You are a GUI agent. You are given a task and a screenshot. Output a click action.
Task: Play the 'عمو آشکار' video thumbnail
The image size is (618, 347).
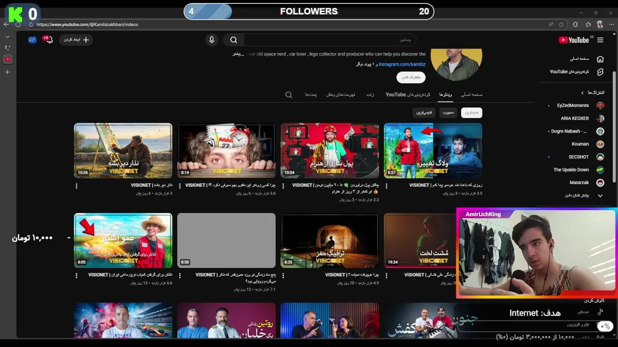[x=123, y=240]
